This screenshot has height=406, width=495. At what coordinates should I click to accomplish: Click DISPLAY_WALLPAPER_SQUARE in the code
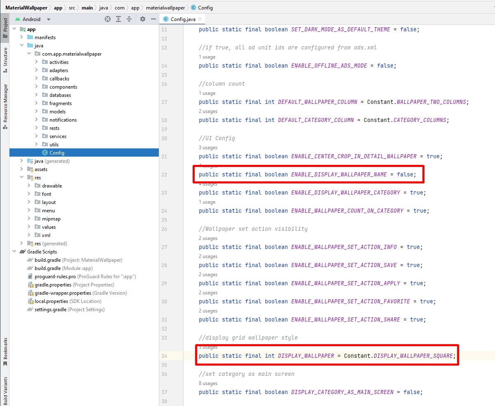point(413,356)
